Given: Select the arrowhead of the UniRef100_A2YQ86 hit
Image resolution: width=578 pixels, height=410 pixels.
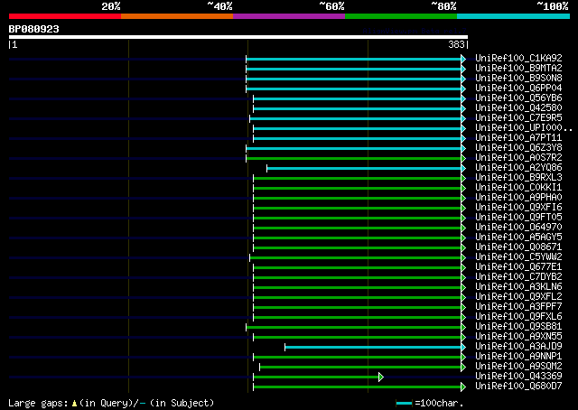Looking at the screenshot, I should [x=463, y=169].
